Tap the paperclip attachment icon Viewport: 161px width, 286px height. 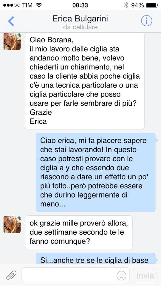point(11,275)
